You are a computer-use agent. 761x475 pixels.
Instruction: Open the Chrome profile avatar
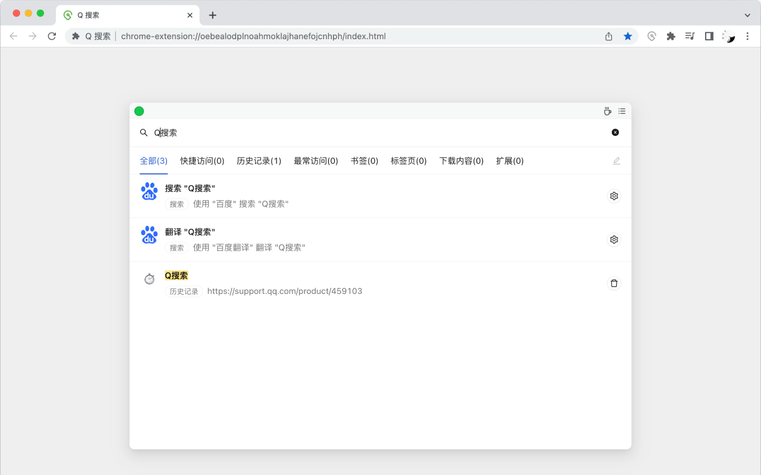click(x=728, y=36)
